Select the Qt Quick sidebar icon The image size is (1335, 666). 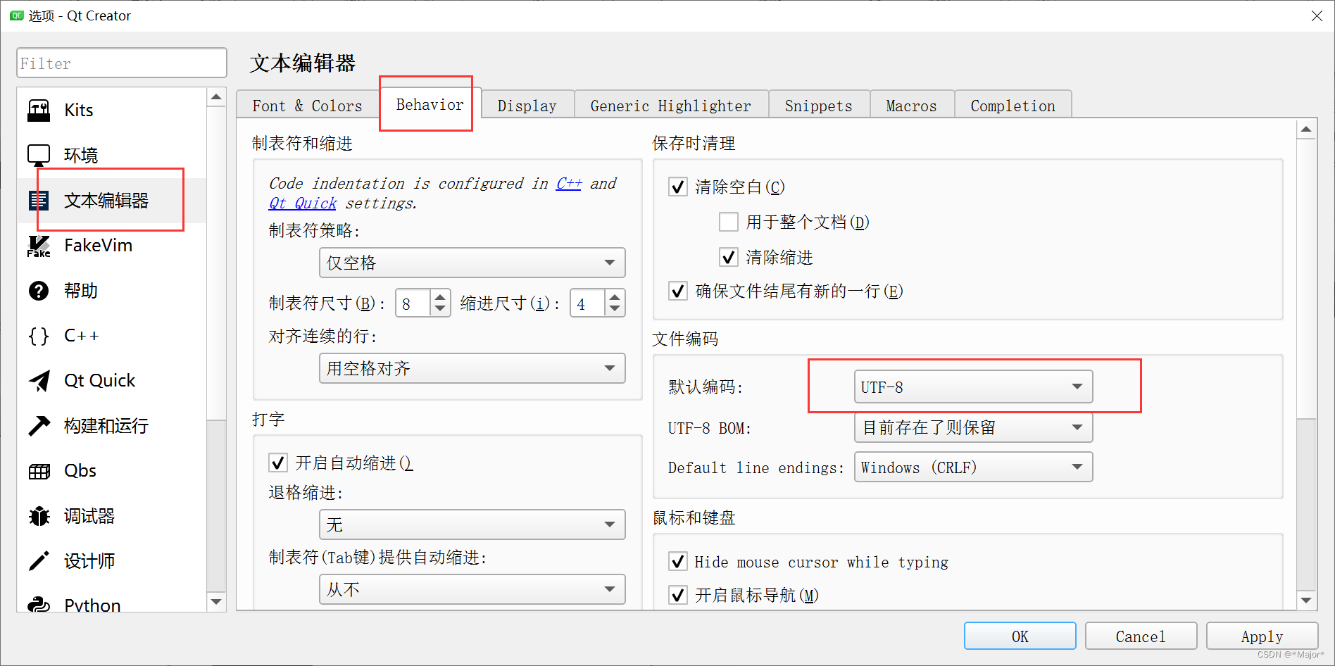tap(99, 380)
